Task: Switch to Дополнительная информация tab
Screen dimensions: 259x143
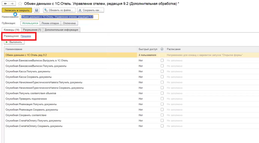Action: [62, 30]
